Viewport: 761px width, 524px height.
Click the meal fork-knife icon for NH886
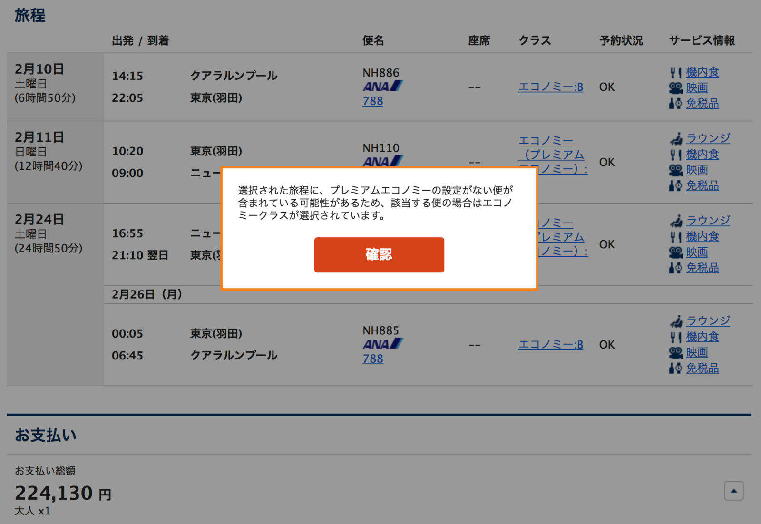tap(675, 72)
